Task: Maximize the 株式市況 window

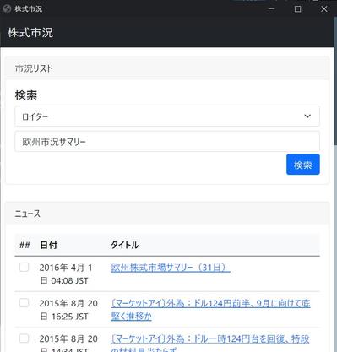Action: point(297,9)
